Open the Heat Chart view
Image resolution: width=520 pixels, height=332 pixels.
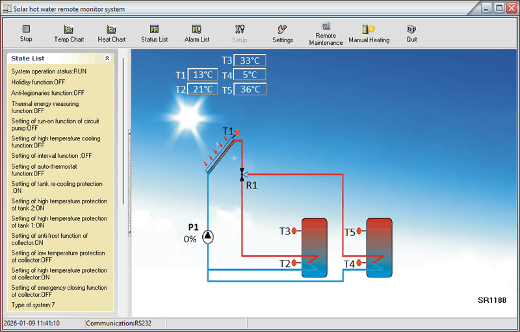111,34
